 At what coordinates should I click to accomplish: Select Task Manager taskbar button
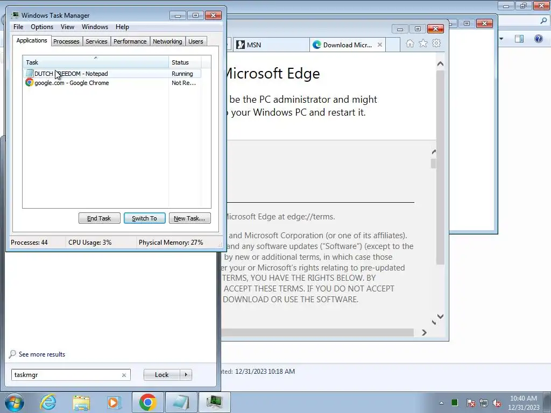tap(214, 402)
